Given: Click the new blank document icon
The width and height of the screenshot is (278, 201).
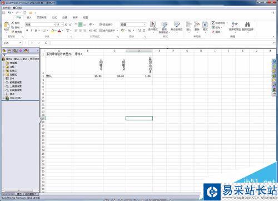Looking at the screenshot, I should click(x=25, y=13).
